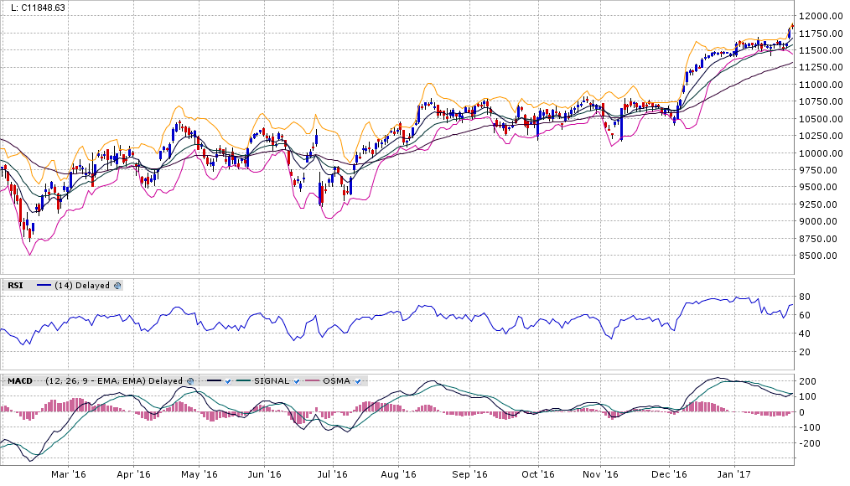The width and height of the screenshot is (850, 486).
Task: Open RSI indicator settings icon
Action: 117,286
